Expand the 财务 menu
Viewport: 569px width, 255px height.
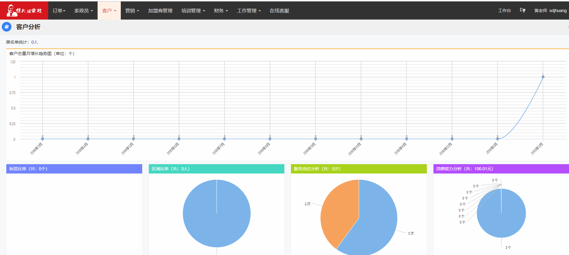(x=221, y=11)
